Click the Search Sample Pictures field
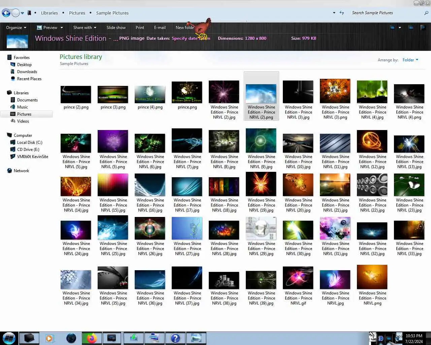Screen dimensions: 431x345 (x=386, y=13)
